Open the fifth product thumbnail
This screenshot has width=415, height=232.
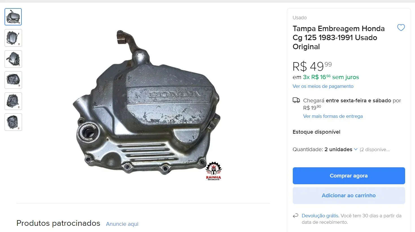(x=13, y=101)
